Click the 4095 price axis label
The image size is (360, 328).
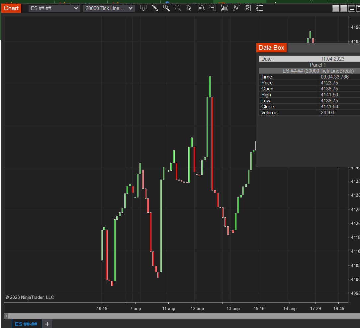point(355,293)
